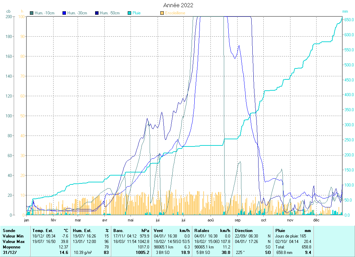Click the 'mm' unit label above right axis

345,12
